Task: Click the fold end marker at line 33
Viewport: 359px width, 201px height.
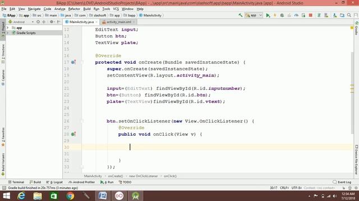Action: click(82, 167)
